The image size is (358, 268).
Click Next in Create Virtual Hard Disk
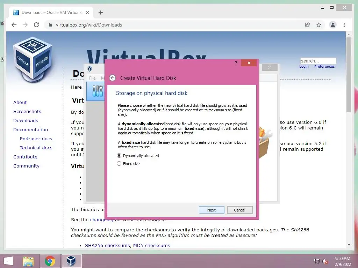pyautogui.click(x=212, y=210)
